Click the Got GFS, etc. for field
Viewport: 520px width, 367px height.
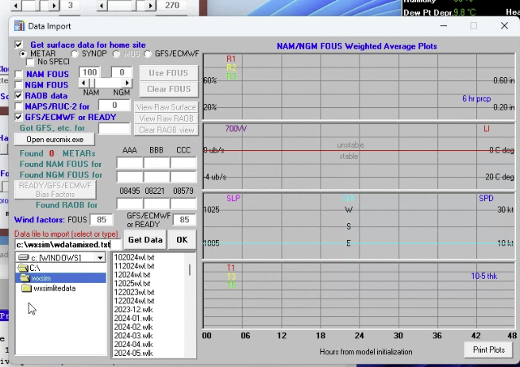(x=114, y=128)
